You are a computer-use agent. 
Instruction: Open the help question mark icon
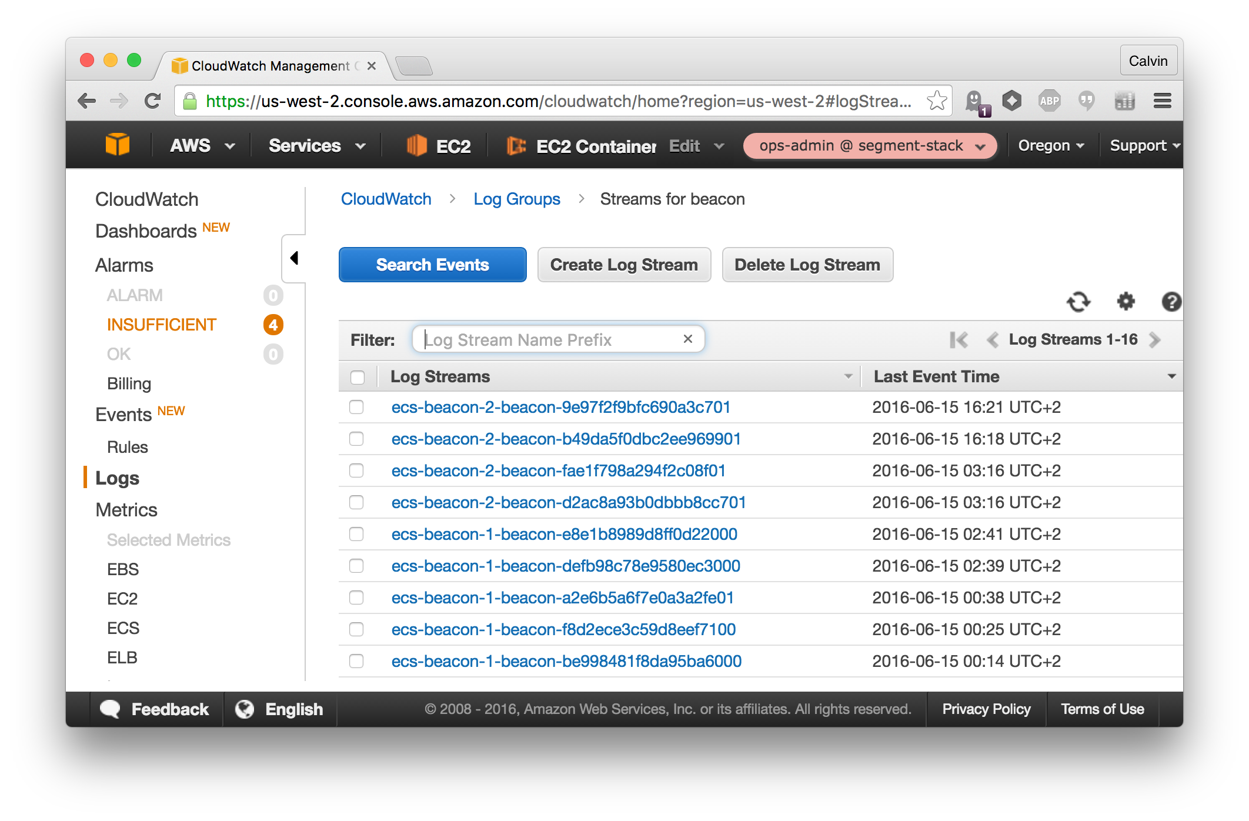(x=1171, y=302)
